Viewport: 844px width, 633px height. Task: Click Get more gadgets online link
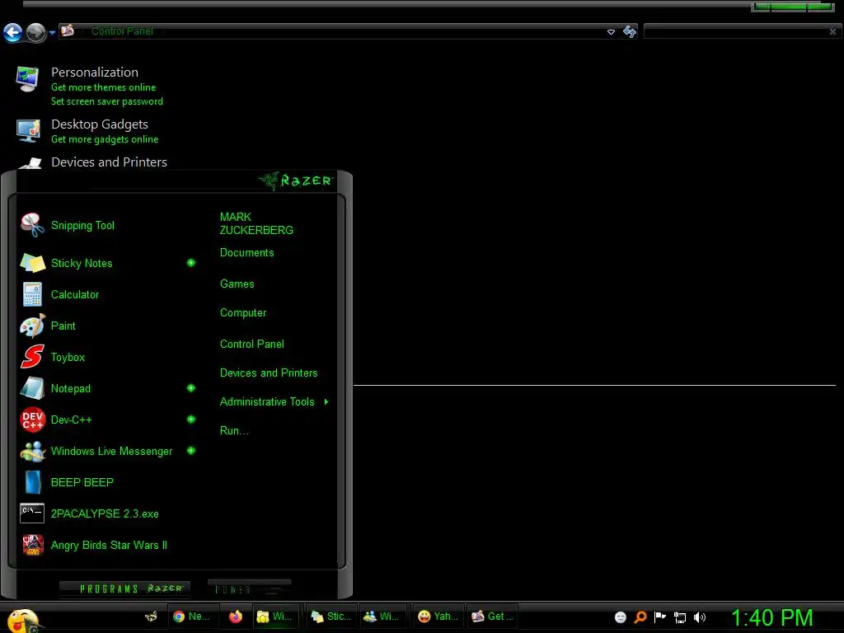105,139
